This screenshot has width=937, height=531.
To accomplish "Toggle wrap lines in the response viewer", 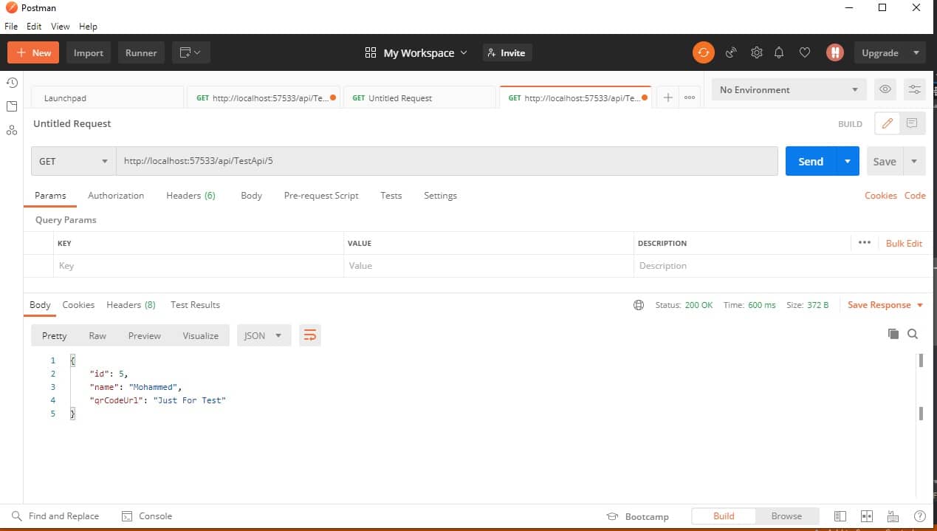I will pyautogui.click(x=309, y=335).
